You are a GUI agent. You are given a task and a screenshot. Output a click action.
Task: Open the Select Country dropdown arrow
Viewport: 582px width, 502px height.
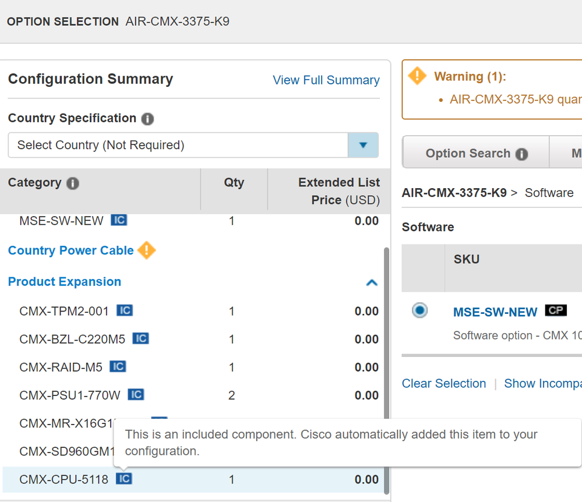coord(363,144)
